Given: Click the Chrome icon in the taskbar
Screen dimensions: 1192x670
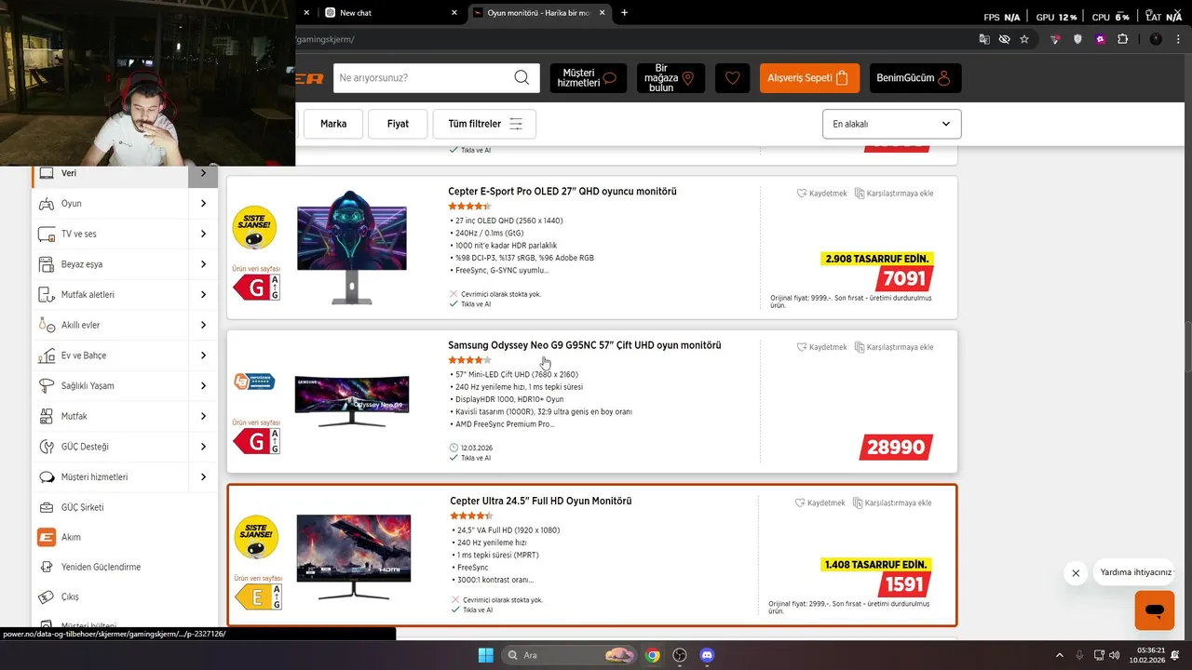Looking at the screenshot, I should (x=653, y=655).
